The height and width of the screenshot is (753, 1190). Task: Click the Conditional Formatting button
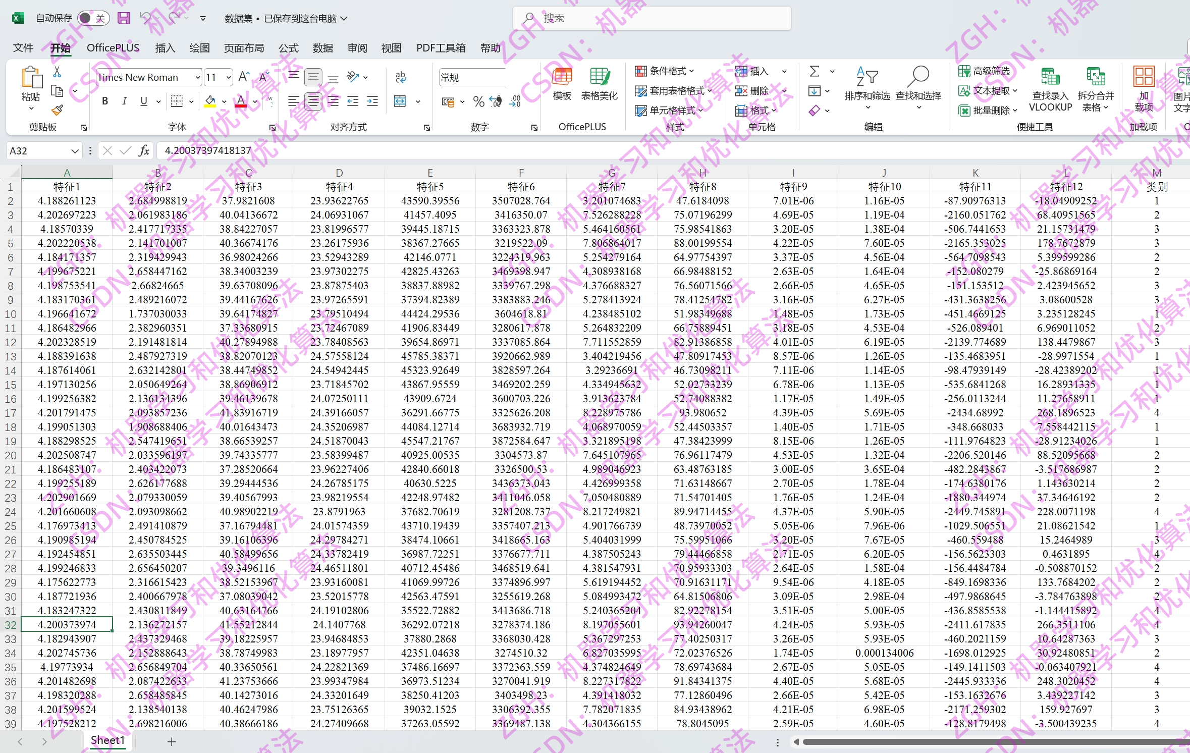665,71
